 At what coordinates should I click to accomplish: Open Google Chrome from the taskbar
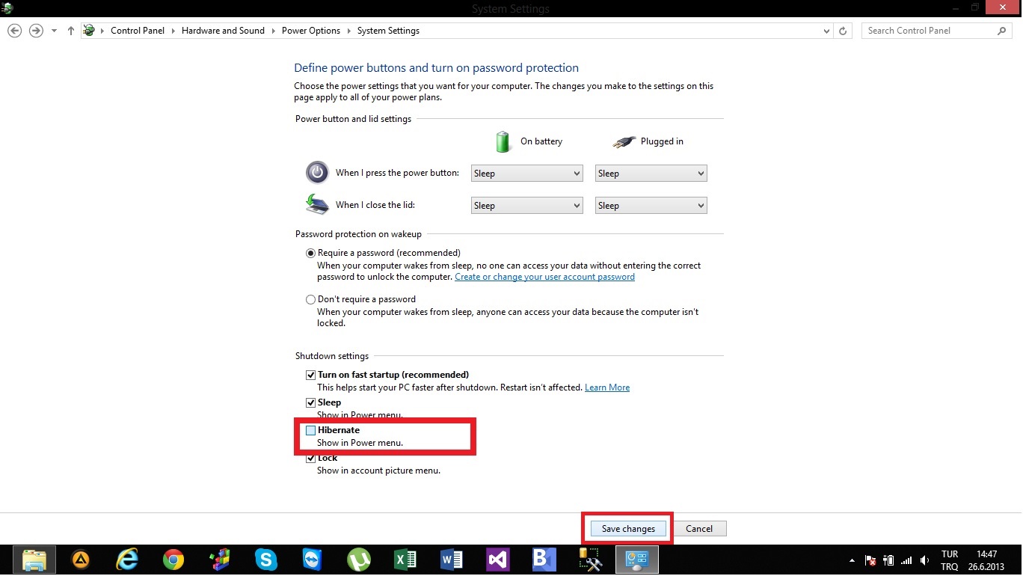click(x=173, y=560)
